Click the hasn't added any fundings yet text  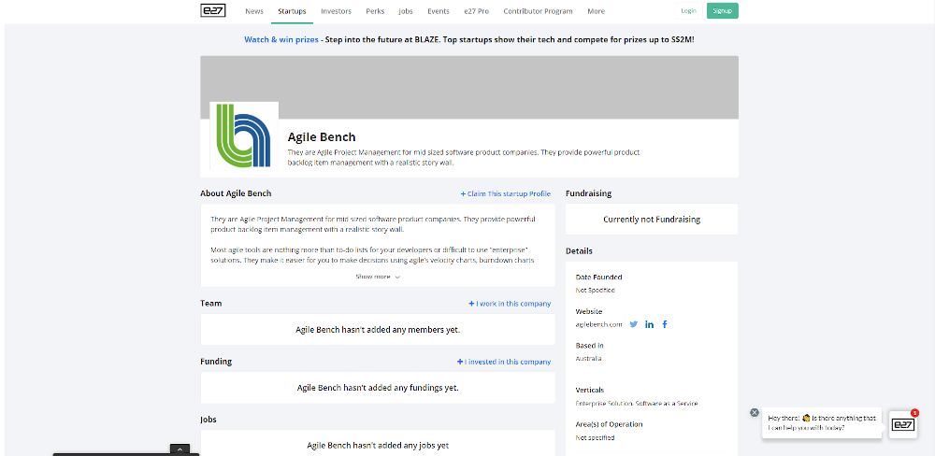coord(378,388)
